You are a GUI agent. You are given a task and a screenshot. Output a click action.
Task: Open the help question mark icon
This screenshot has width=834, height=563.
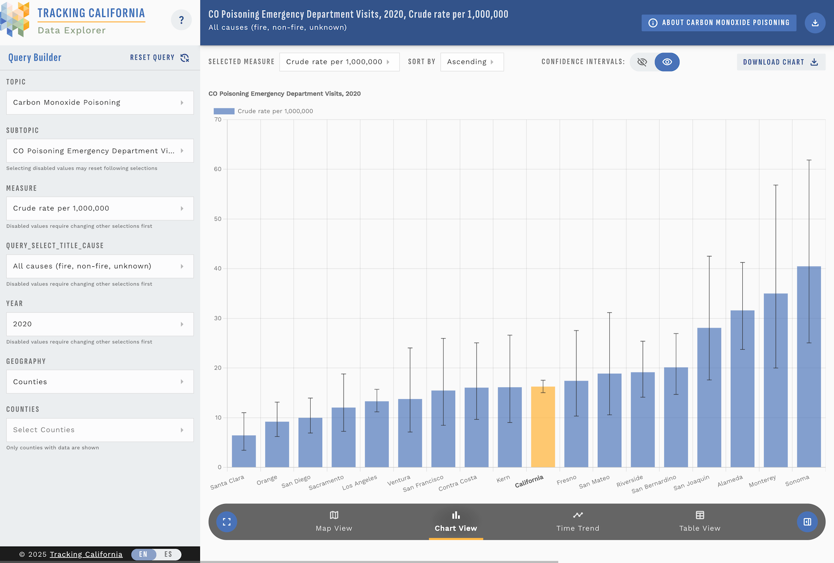(x=181, y=20)
